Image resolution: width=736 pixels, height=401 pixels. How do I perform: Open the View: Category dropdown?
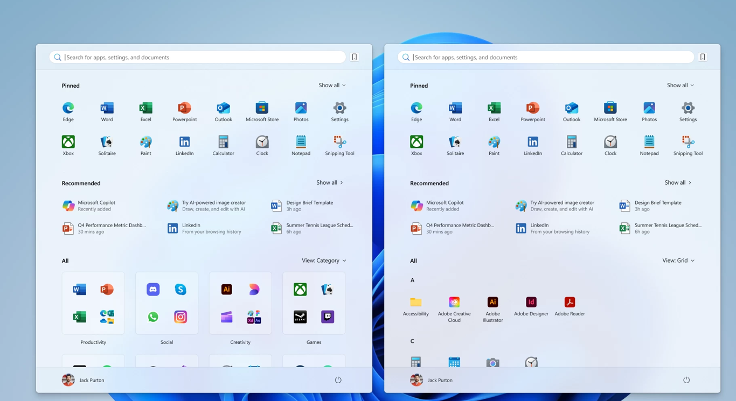click(324, 261)
